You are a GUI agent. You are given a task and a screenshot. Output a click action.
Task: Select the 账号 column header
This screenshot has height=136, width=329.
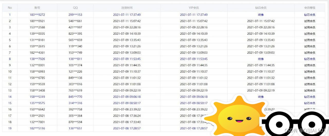(37, 8)
